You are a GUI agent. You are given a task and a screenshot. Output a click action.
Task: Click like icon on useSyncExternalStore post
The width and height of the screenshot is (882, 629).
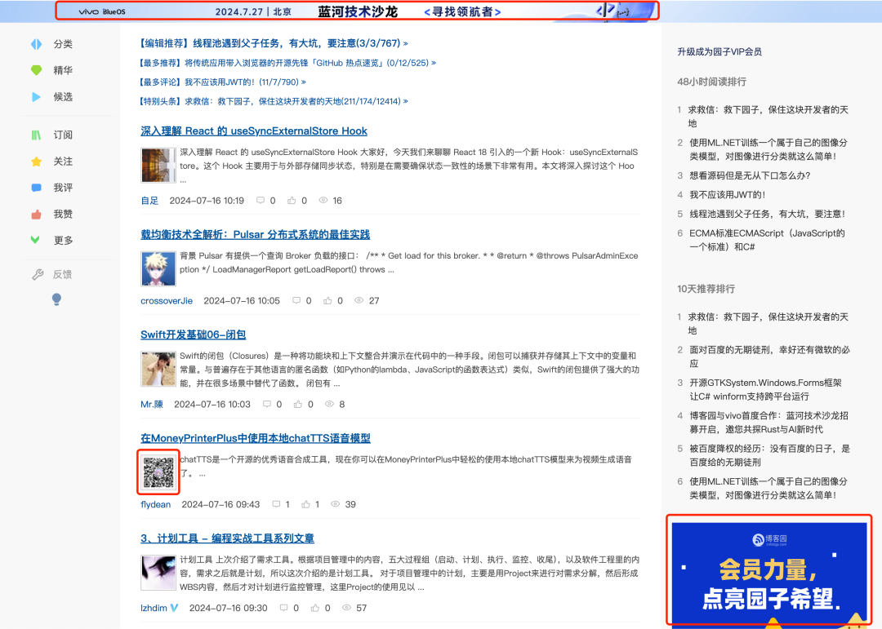292,200
